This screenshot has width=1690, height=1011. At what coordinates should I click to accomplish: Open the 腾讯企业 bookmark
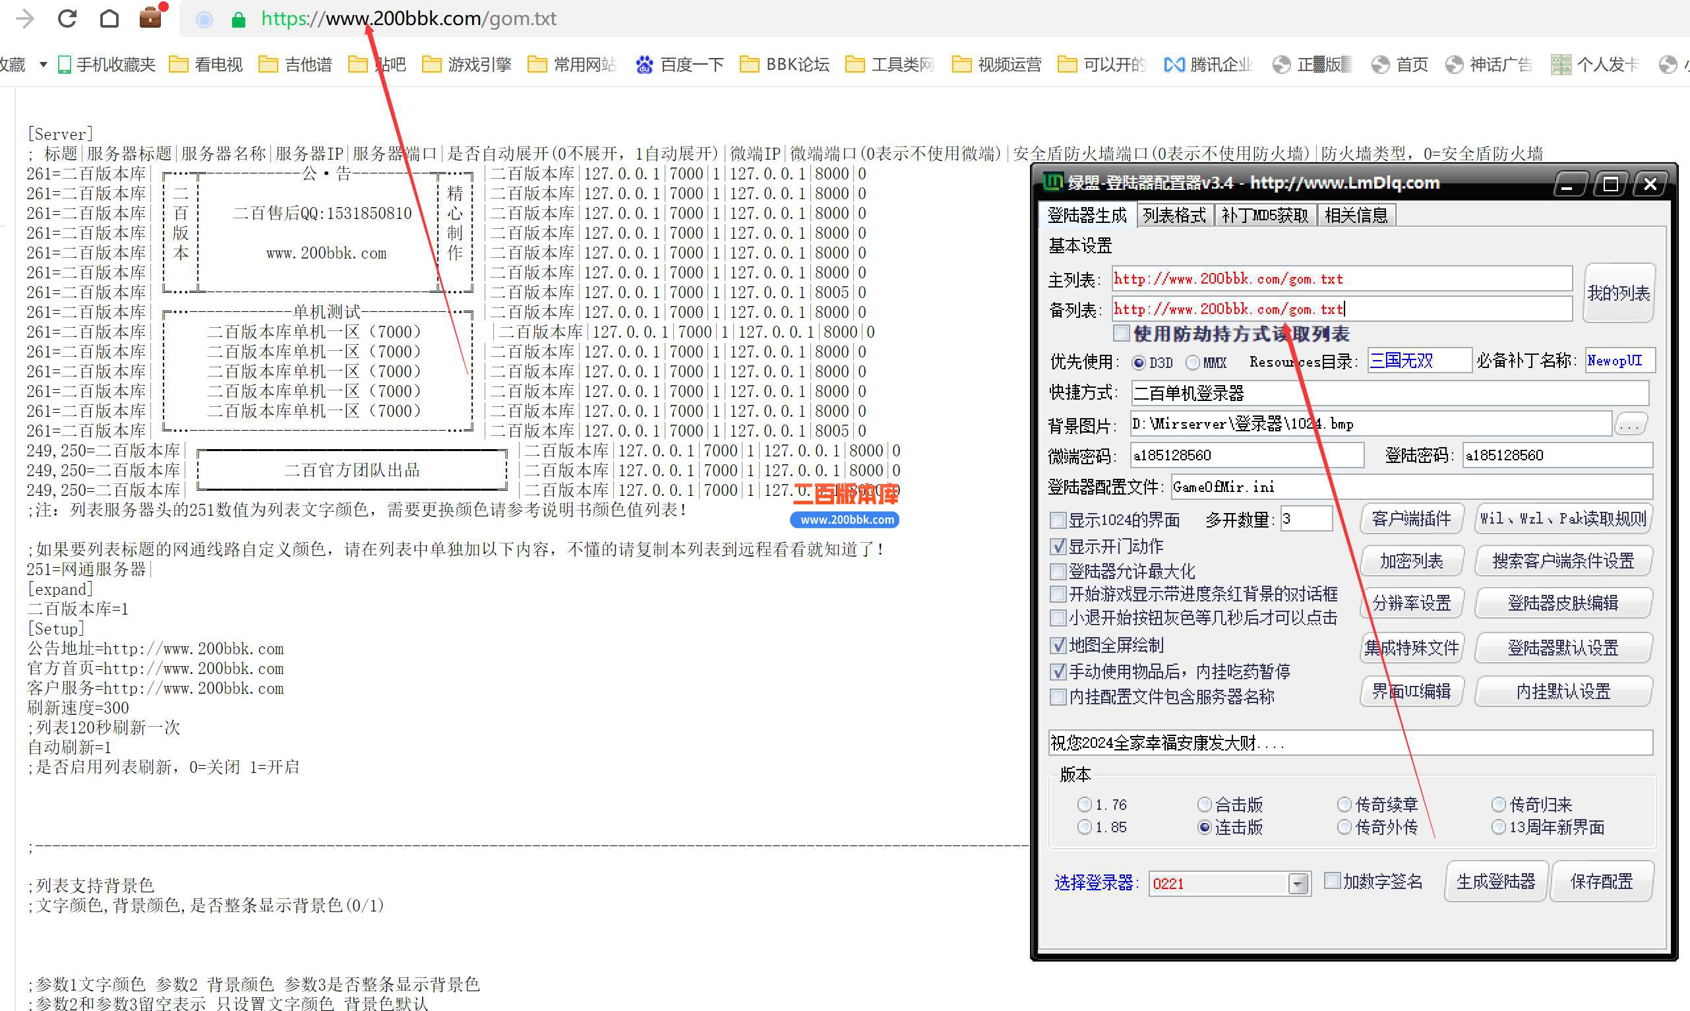[1209, 65]
